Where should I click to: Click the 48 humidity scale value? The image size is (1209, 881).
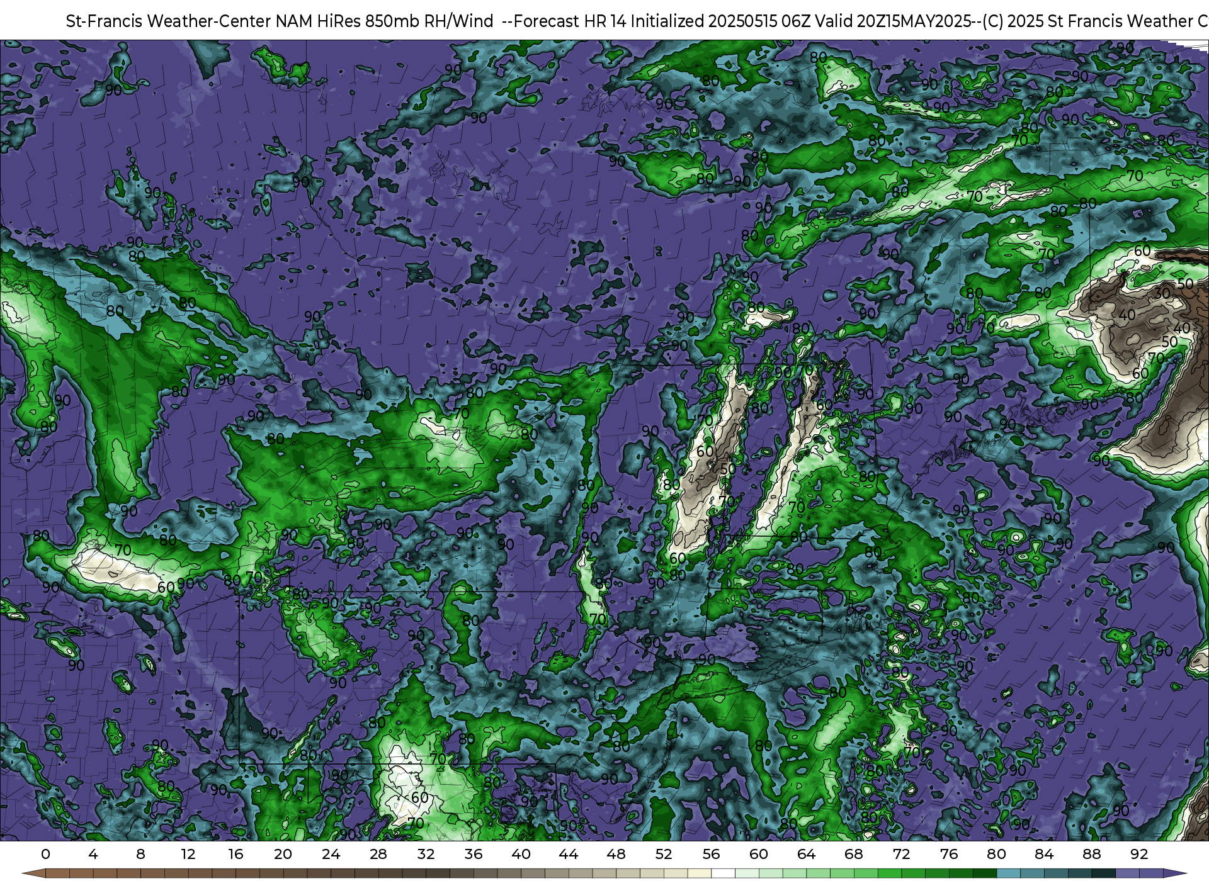(x=616, y=854)
